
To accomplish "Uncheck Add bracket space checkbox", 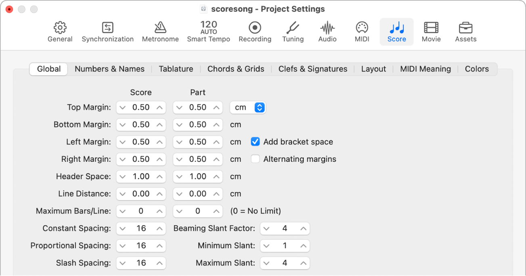I will [255, 142].
